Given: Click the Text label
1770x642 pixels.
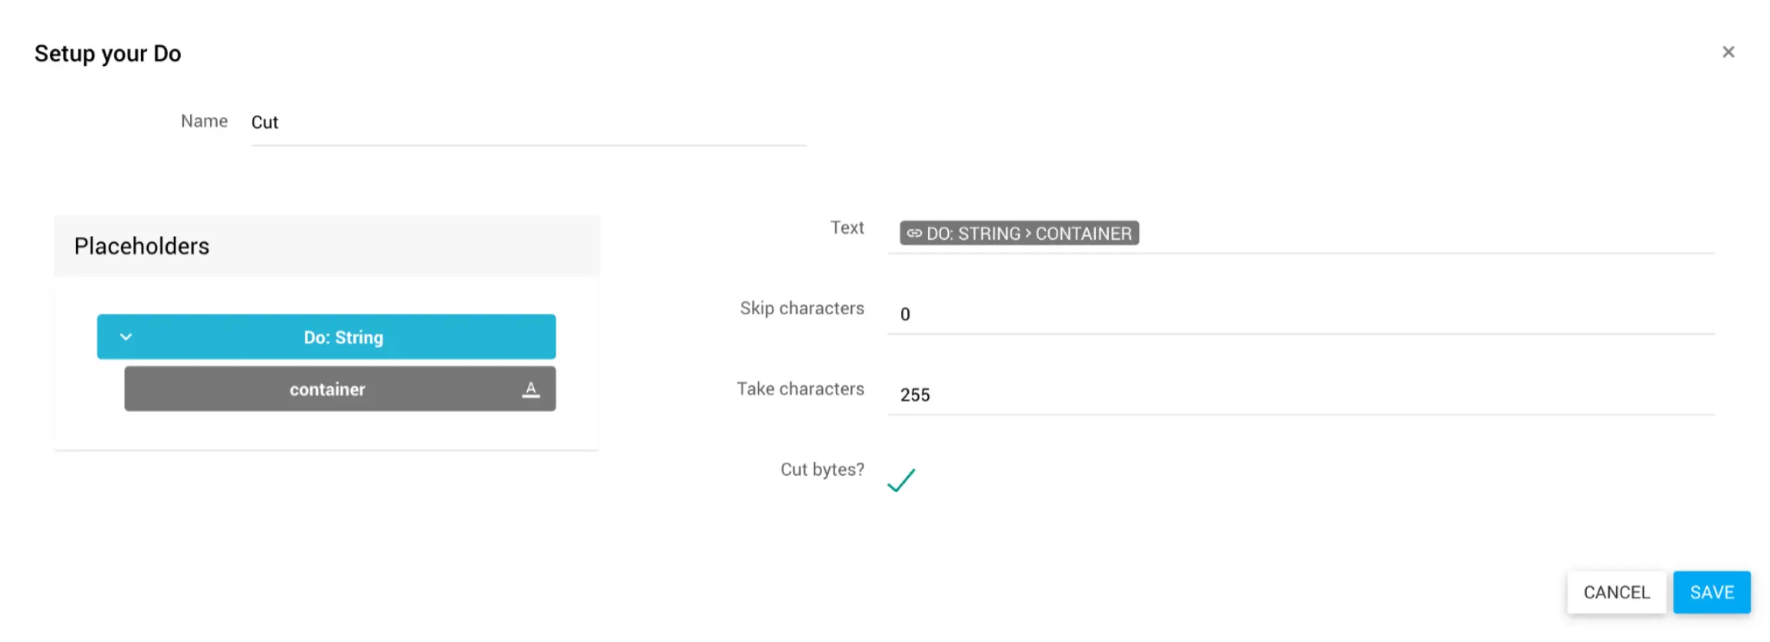Looking at the screenshot, I should click(x=847, y=228).
